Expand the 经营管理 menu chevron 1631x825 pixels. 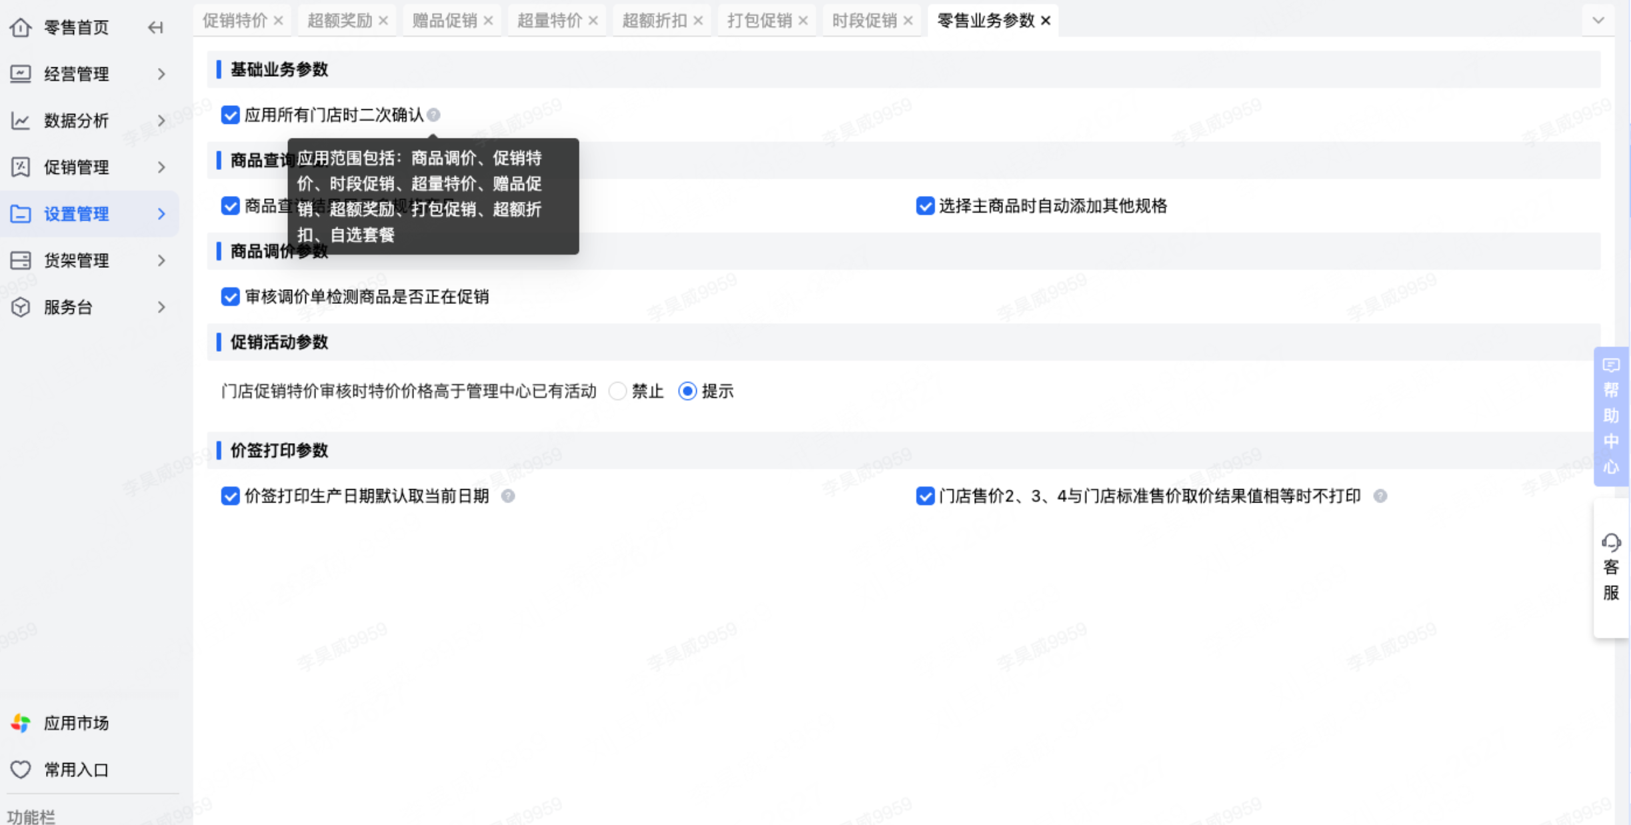(161, 74)
